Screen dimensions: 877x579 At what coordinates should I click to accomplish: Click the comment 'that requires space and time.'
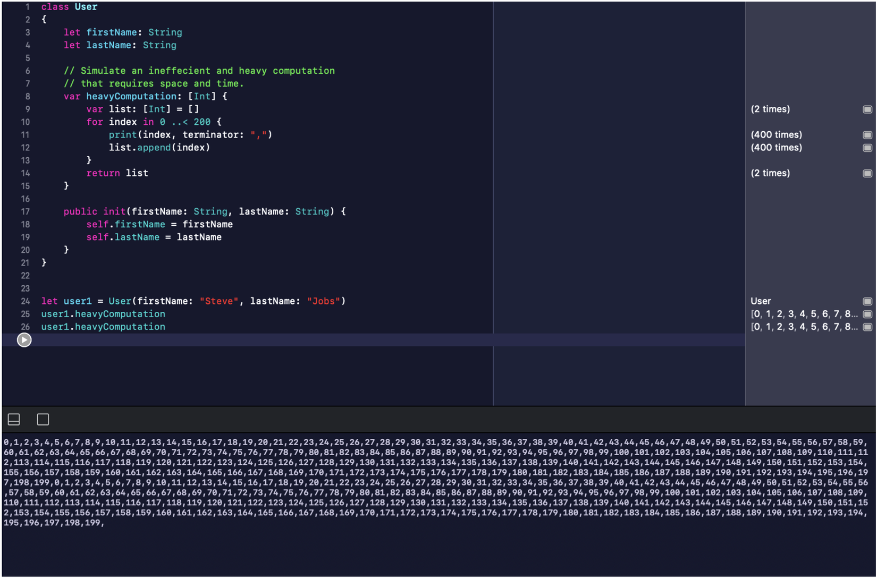click(x=154, y=83)
